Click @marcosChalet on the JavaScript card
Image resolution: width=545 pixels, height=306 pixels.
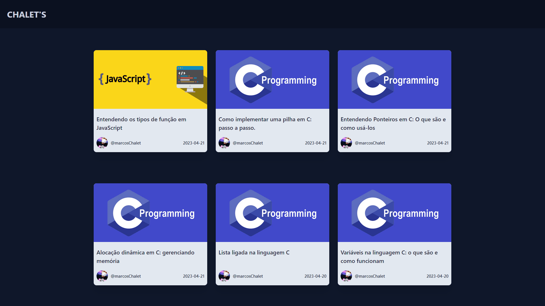pos(126,143)
